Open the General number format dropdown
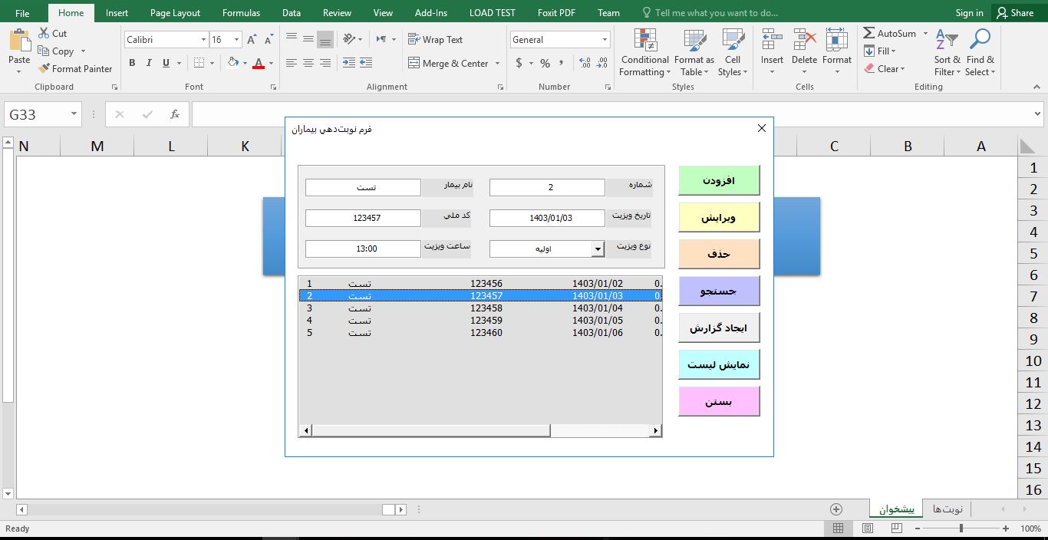The width and height of the screenshot is (1048, 540). (x=605, y=39)
